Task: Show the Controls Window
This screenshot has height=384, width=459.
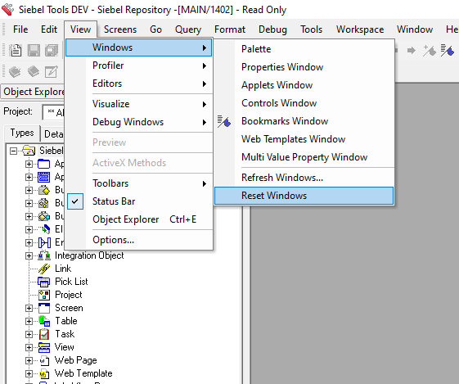Action: 304,103
